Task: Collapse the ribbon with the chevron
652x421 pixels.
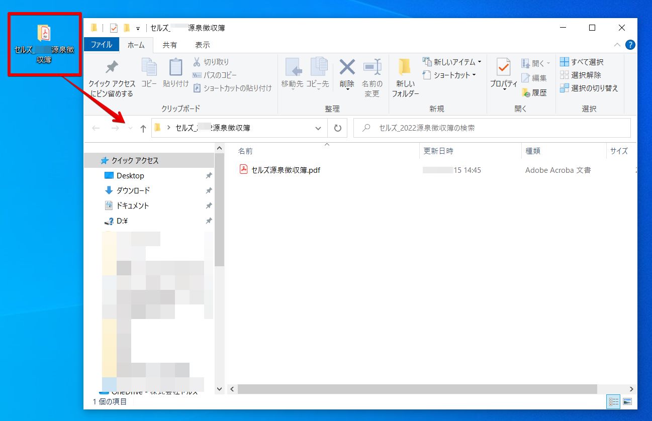Action: coord(617,45)
